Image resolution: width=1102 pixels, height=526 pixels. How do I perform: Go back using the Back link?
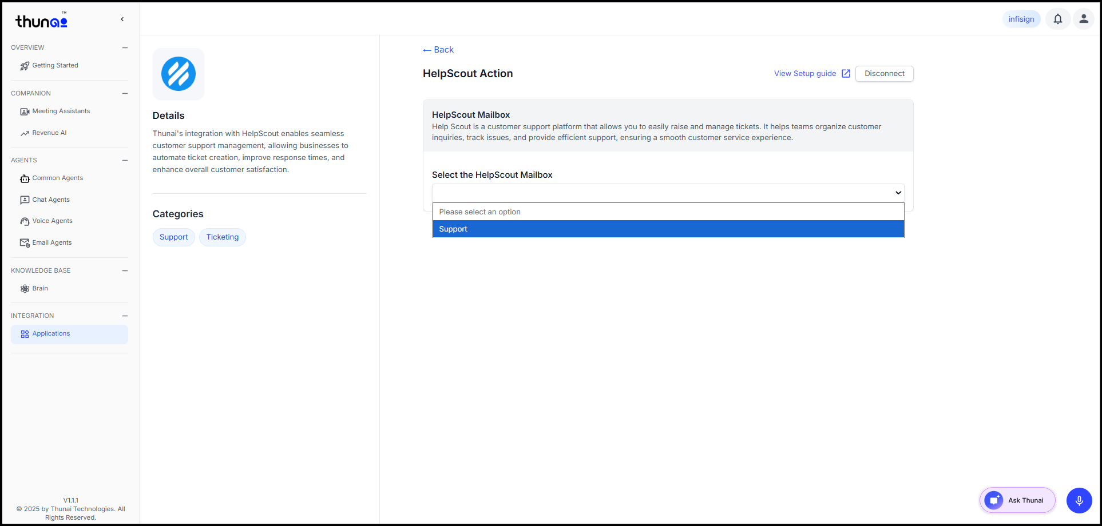[x=438, y=50]
